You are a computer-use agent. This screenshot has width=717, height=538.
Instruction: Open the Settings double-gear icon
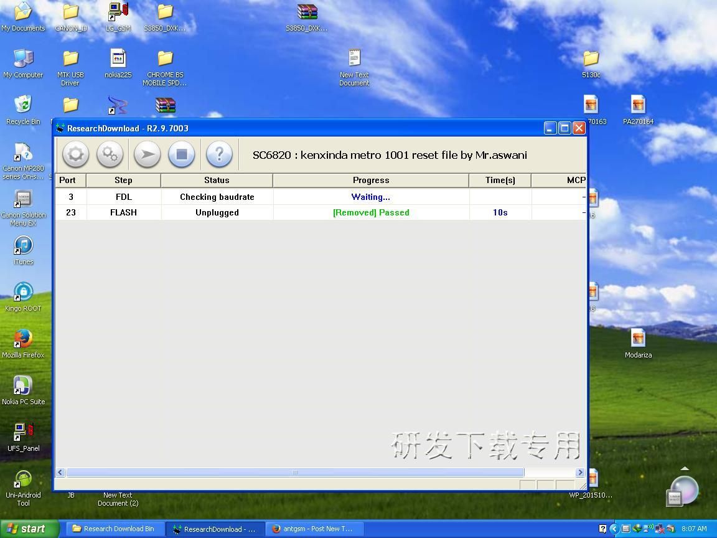[110, 154]
